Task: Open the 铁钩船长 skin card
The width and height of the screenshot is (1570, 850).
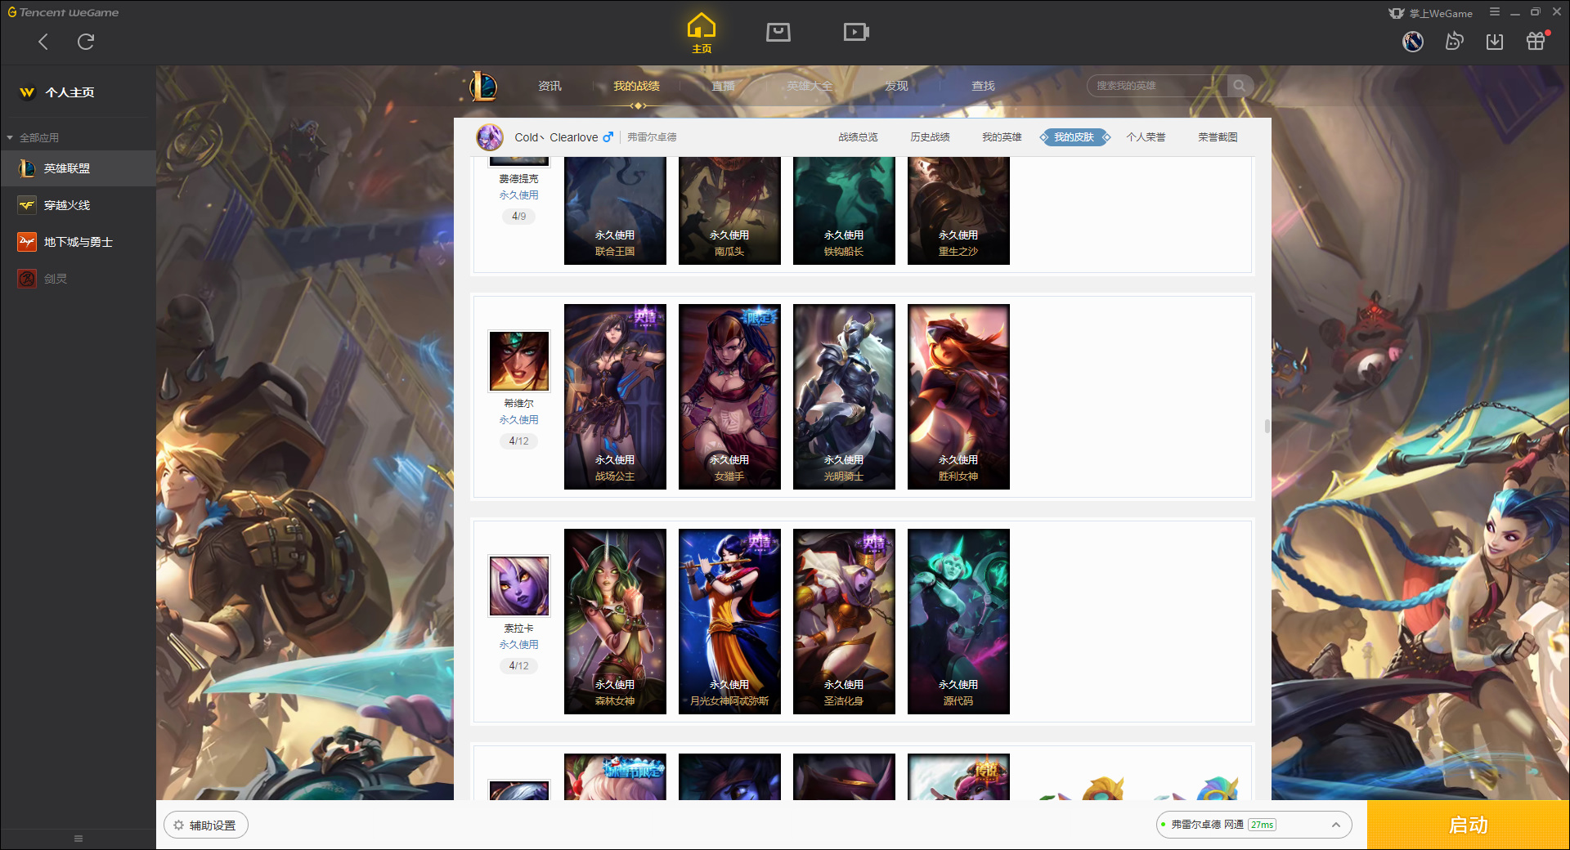Action: pyautogui.click(x=844, y=211)
